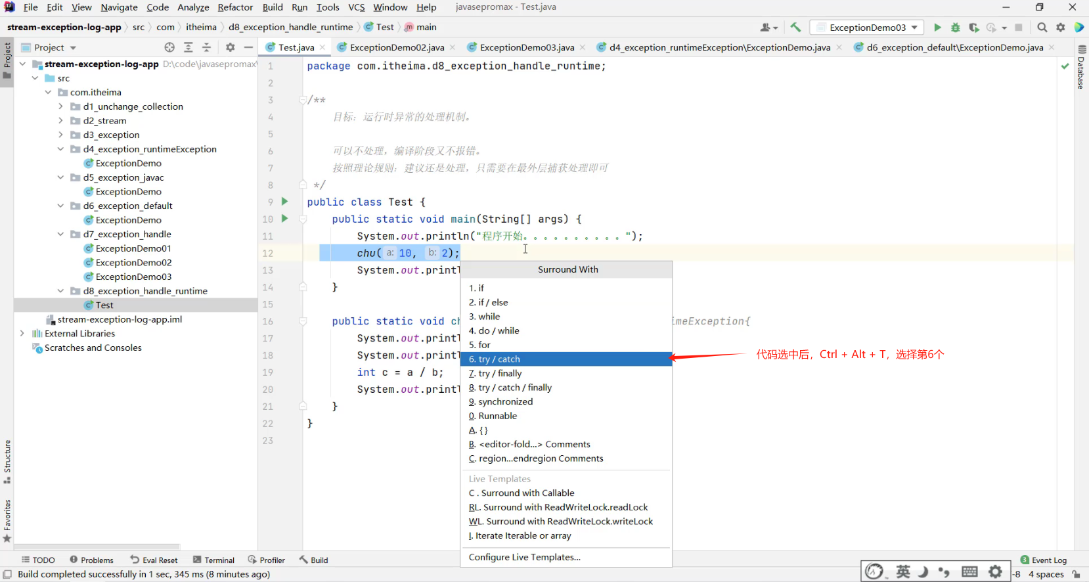This screenshot has width=1089, height=582.
Task: Collapse all in the Project panel
Action: coord(206,47)
